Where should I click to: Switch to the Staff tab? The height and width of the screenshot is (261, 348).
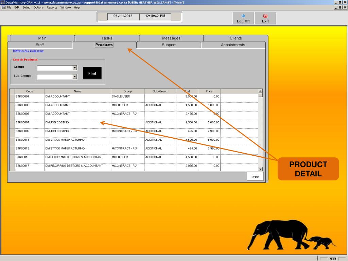tap(40, 45)
